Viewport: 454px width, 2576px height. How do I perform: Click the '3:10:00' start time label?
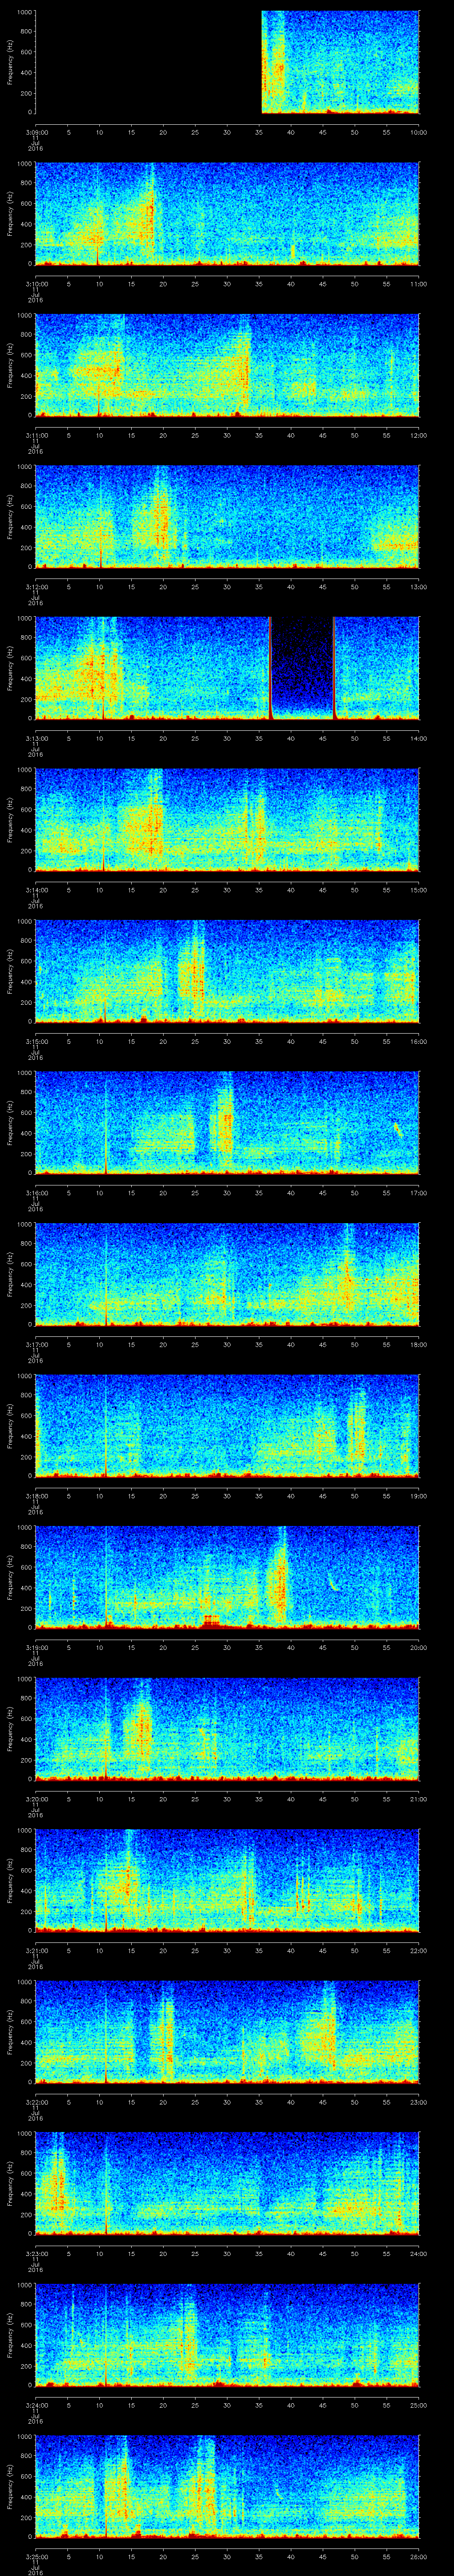click(x=36, y=284)
